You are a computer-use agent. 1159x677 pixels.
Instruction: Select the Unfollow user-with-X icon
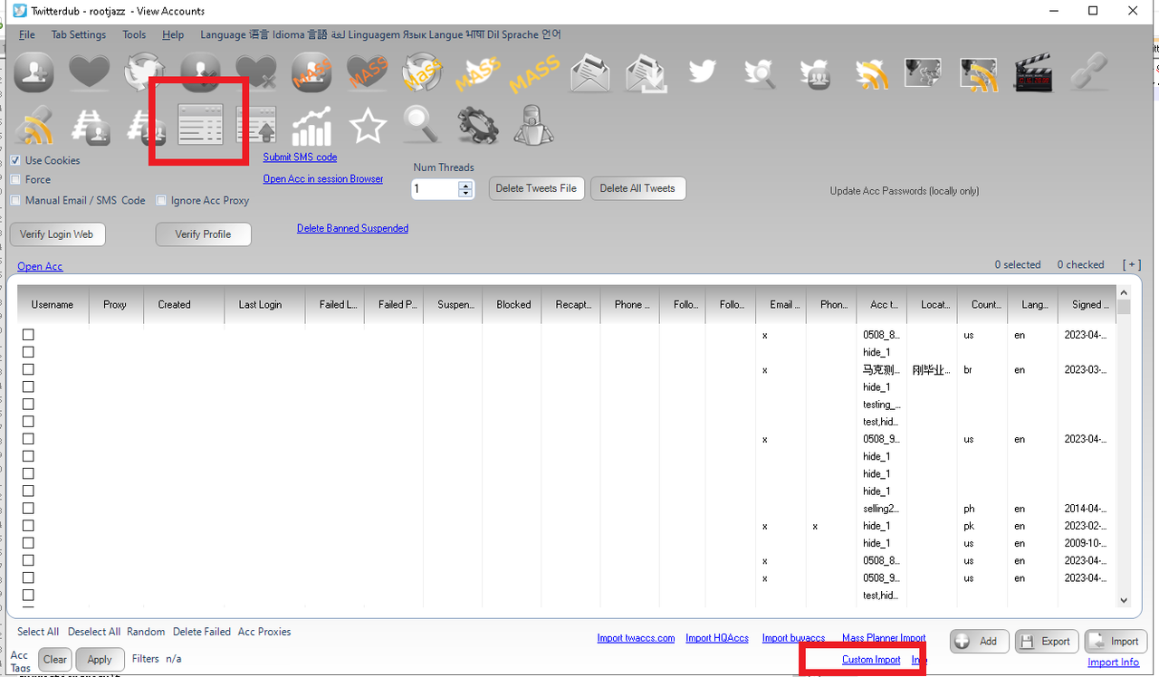[x=200, y=72]
